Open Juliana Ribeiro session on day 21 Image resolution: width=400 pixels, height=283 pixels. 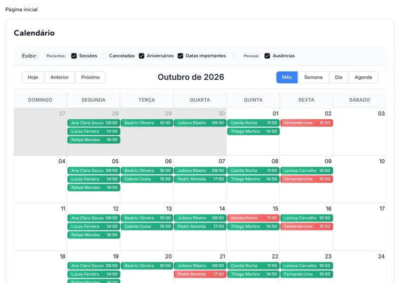pyautogui.click(x=200, y=265)
